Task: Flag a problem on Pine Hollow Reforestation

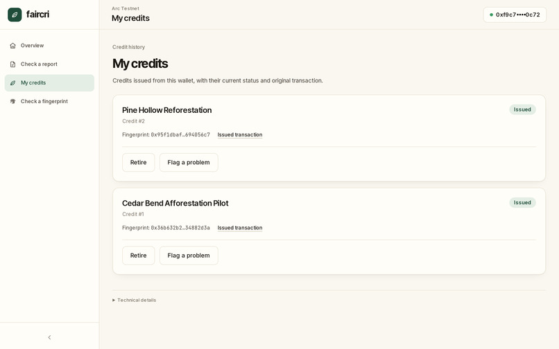Action: click(189, 163)
